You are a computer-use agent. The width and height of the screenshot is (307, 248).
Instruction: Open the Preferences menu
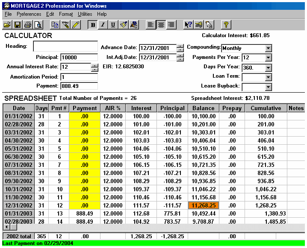point(29,14)
